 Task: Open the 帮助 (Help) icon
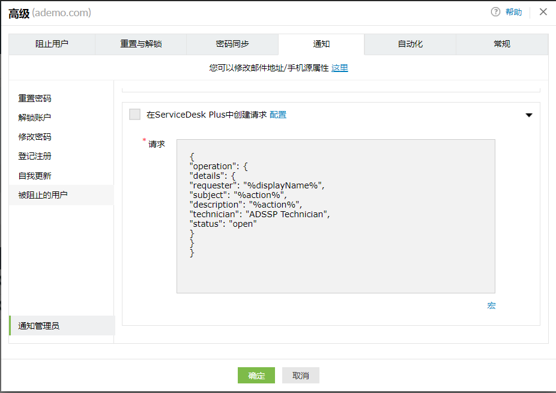(513, 12)
